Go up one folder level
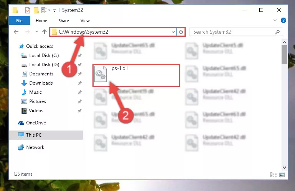The width and height of the screenshot is (295, 191). tap(44, 32)
